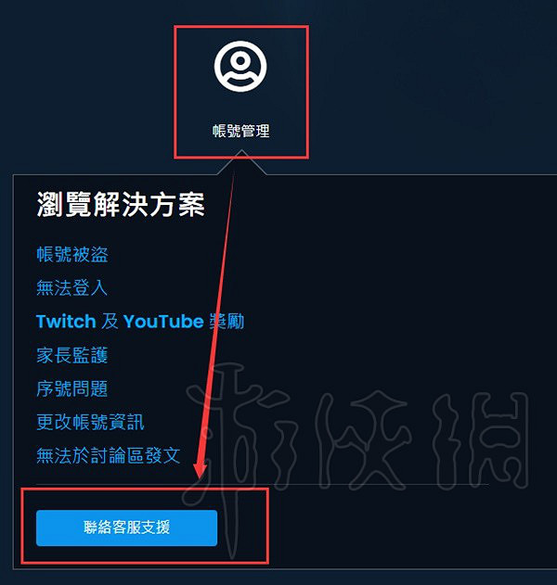Click the user profile circle icon
Viewport: 557px width, 585px height.
(240, 66)
